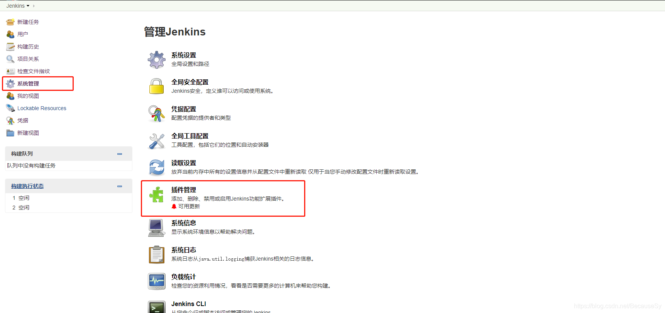Image resolution: width=665 pixels, height=313 pixels.
Task: Click the Jenkins CLI terminal icon
Action: [157, 307]
